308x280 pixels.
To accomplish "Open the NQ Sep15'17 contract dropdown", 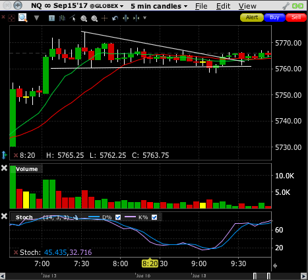I will click(x=77, y=6).
